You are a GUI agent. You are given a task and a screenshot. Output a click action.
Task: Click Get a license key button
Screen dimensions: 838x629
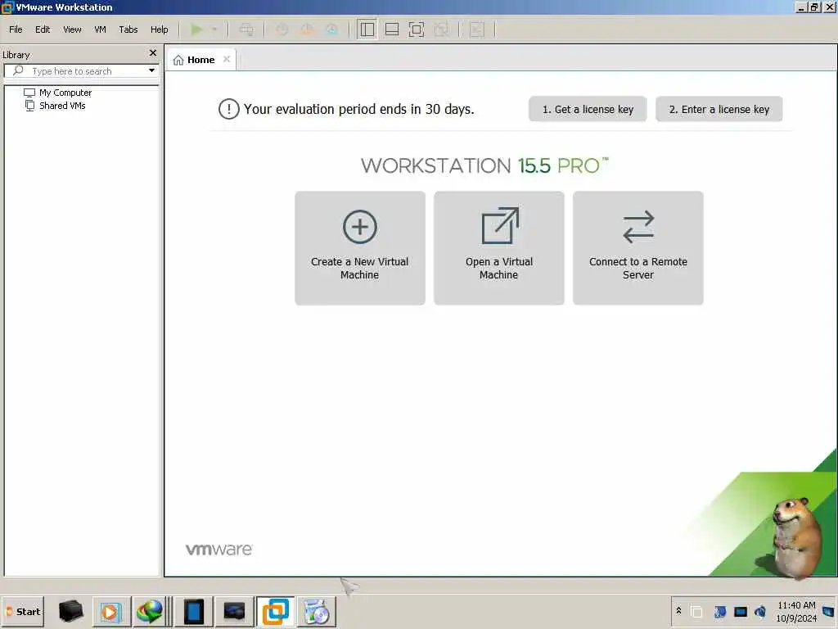click(x=588, y=109)
